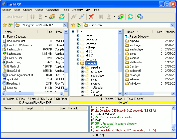Click the remote Disconnect plug icon
Screen dimensions: 177x139
tap(82, 17)
